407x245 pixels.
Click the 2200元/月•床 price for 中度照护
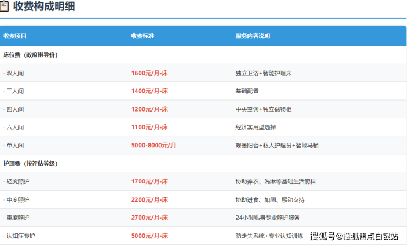(150, 199)
